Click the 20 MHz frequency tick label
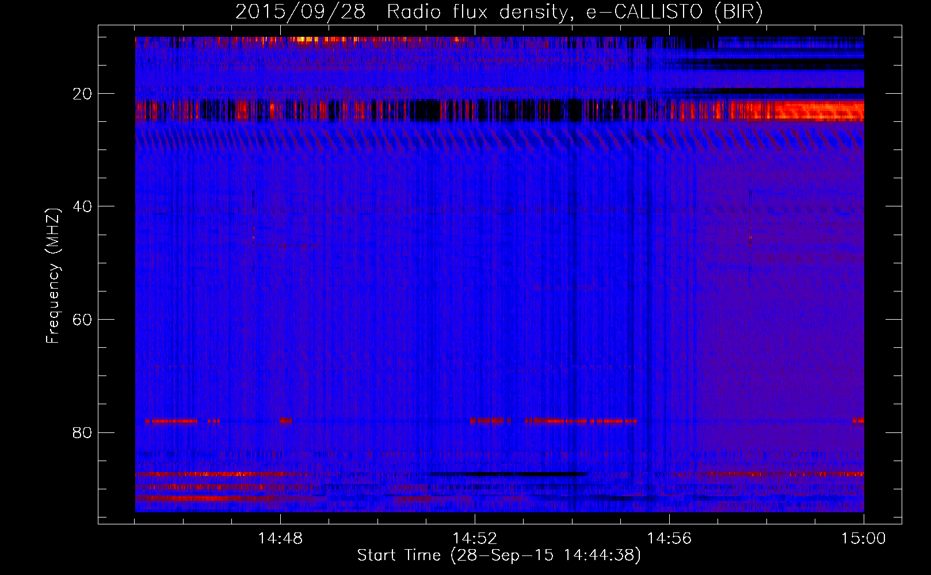The image size is (931, 575). (x=83, y=94)
